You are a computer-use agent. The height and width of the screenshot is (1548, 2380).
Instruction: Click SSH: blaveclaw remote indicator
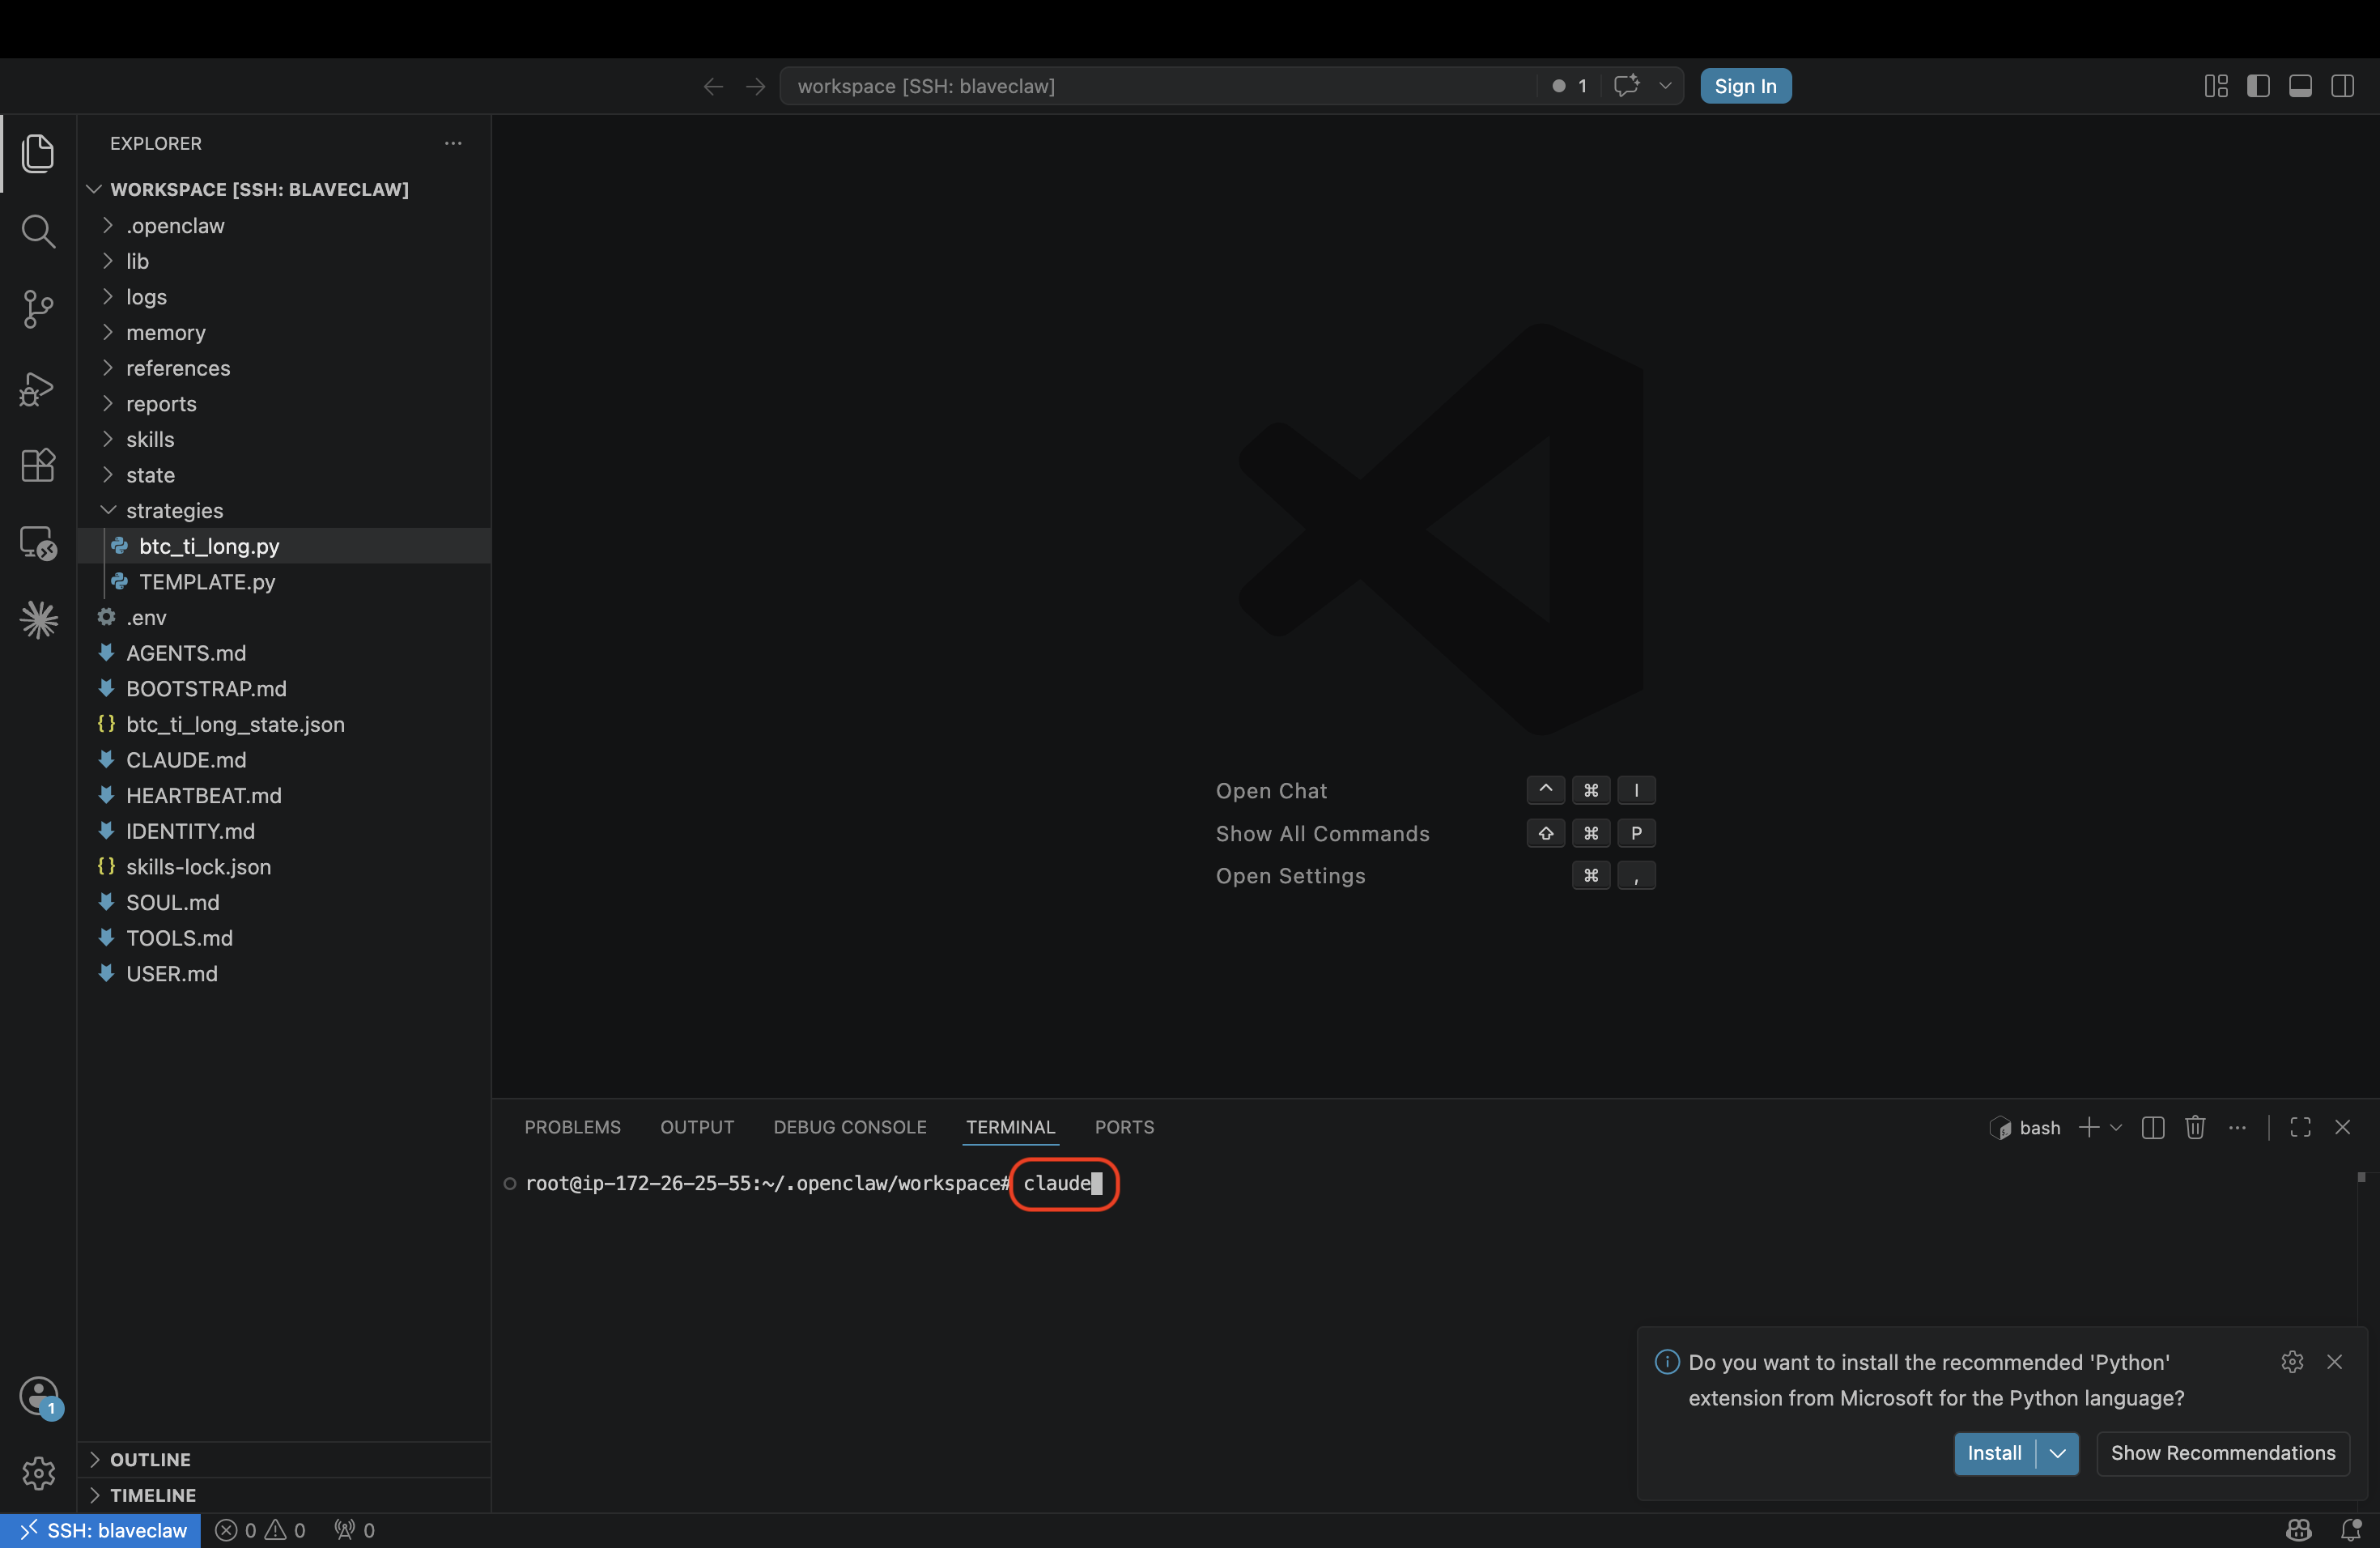pos(100,1530)
